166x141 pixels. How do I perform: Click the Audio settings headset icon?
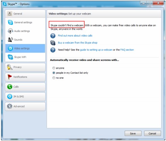pyautogui.click(x=10, y=31)
